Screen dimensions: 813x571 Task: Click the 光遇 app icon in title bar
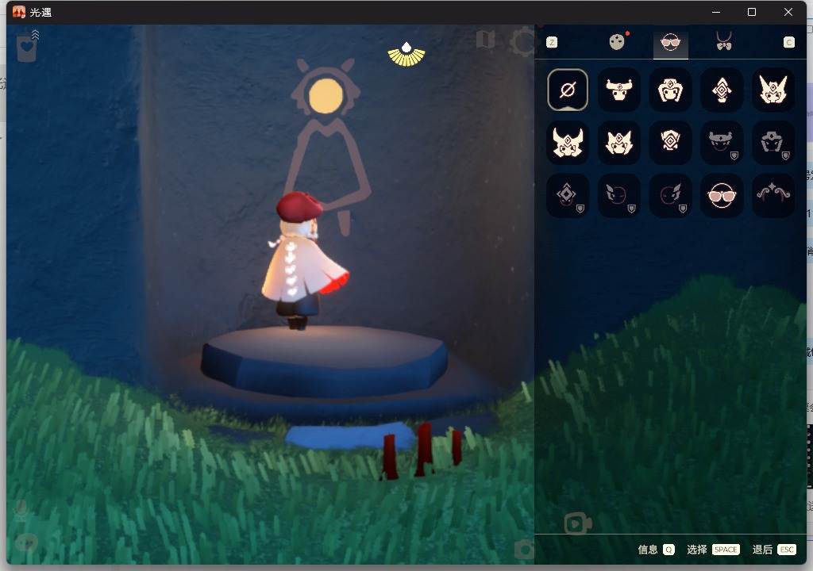pyautogui.click(x=19, y=12)
